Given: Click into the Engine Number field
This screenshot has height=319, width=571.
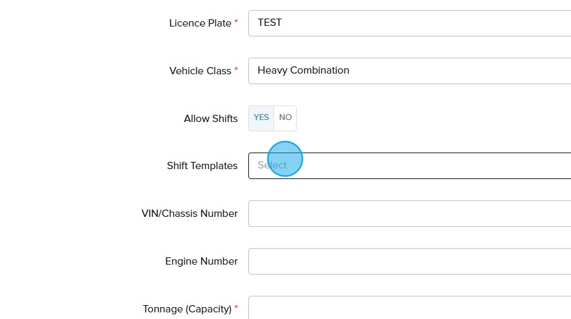Looking at the screenshot, I should tap(409, 261).
